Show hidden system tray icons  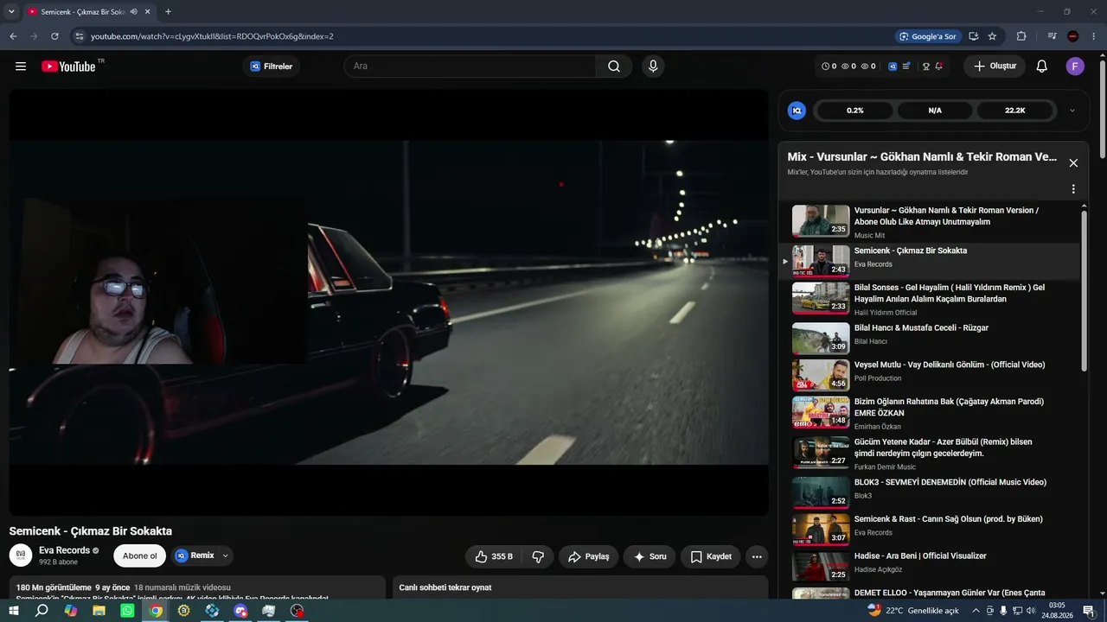[x=976, y=611]
